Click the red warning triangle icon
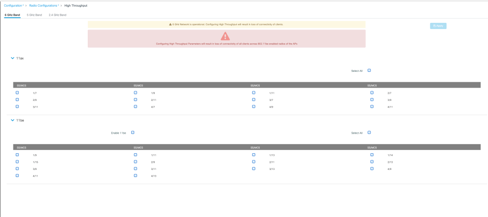The height and width of the screenshot is (217, 488). [x=226, y=37]
